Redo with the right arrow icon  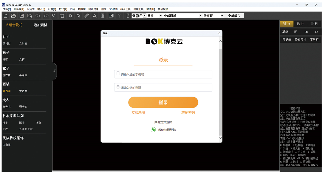[x=46, y=16]
